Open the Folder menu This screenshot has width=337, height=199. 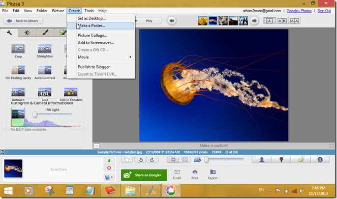coord(42,11)
